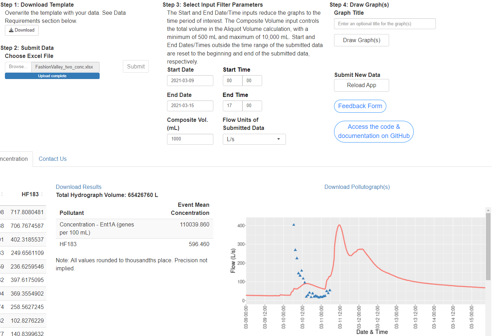Click the Download Results link
Screen dimensions: 493x336
79,187
